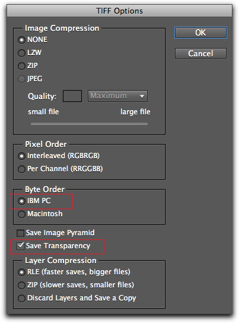Click the Cancel button
The image size is (239, 323).
coord(200,53)
